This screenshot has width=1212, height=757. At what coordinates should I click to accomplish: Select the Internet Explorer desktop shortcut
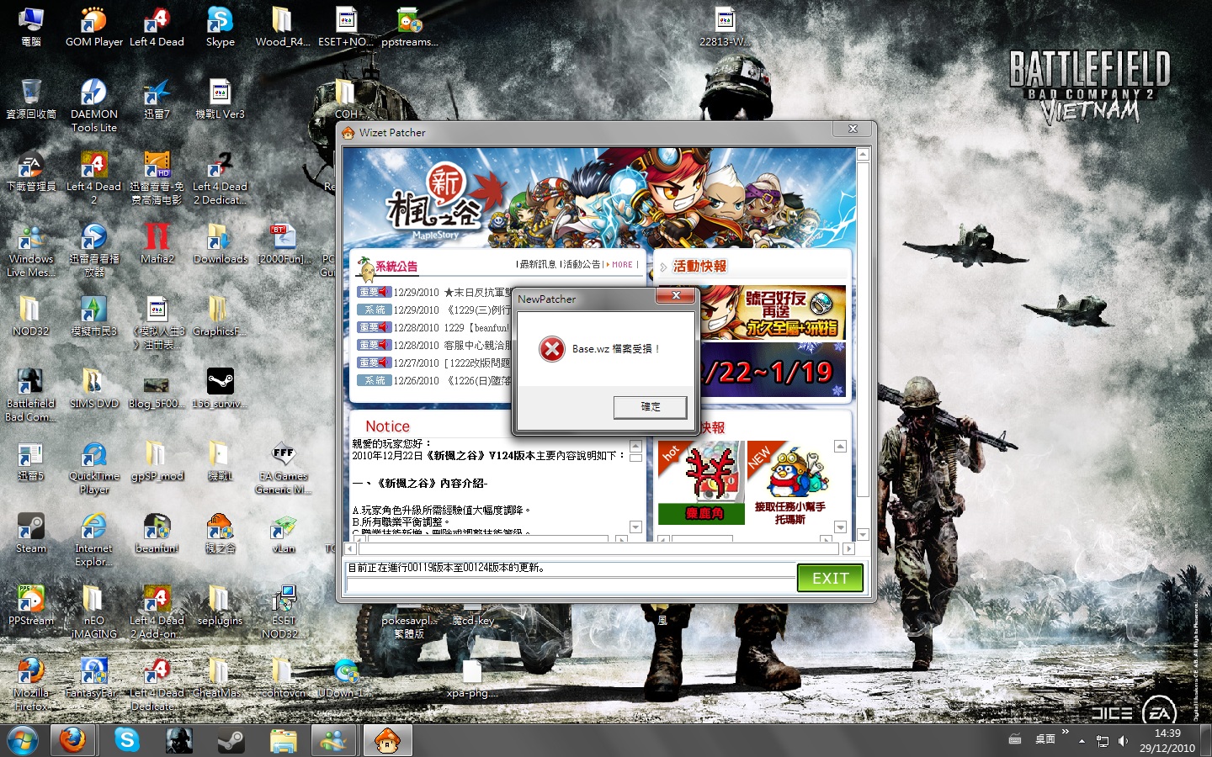(93, 539)
